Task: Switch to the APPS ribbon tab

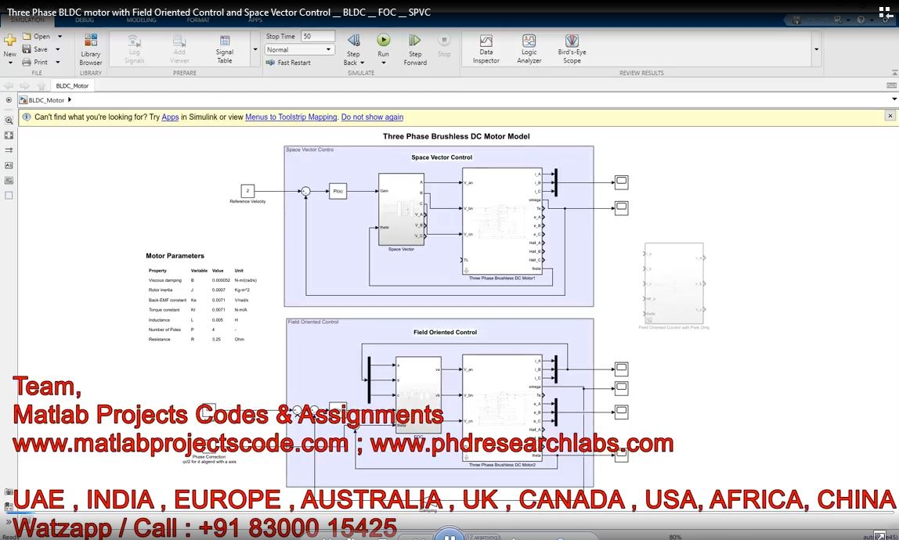Action: point(255,20)
